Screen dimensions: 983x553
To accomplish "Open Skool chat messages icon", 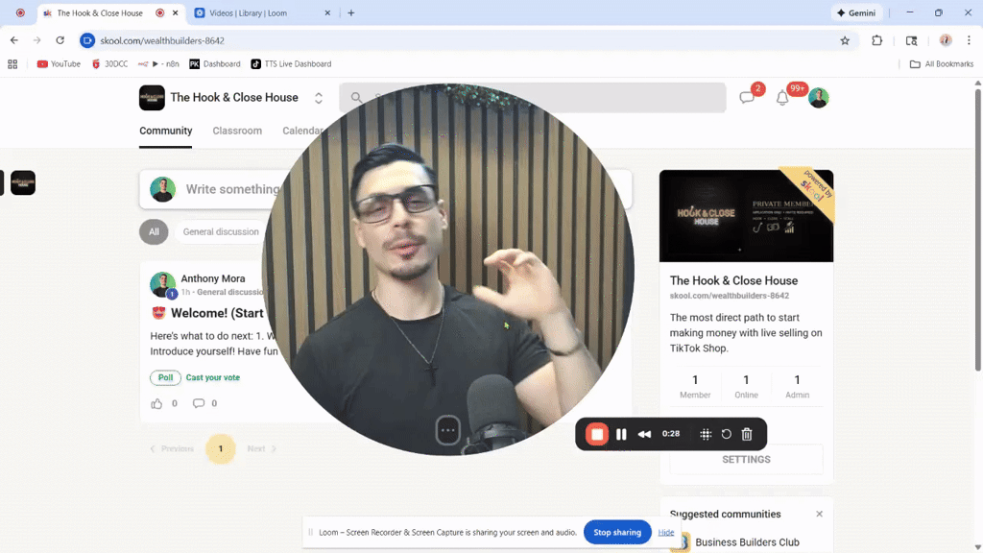I will point(746,98).
